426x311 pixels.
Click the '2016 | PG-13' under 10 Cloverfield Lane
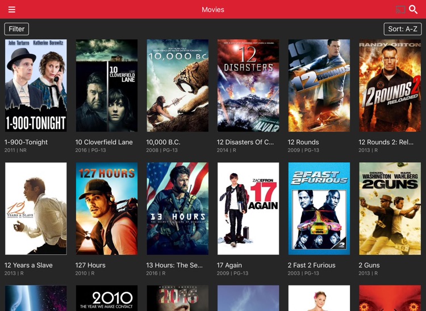90,150
